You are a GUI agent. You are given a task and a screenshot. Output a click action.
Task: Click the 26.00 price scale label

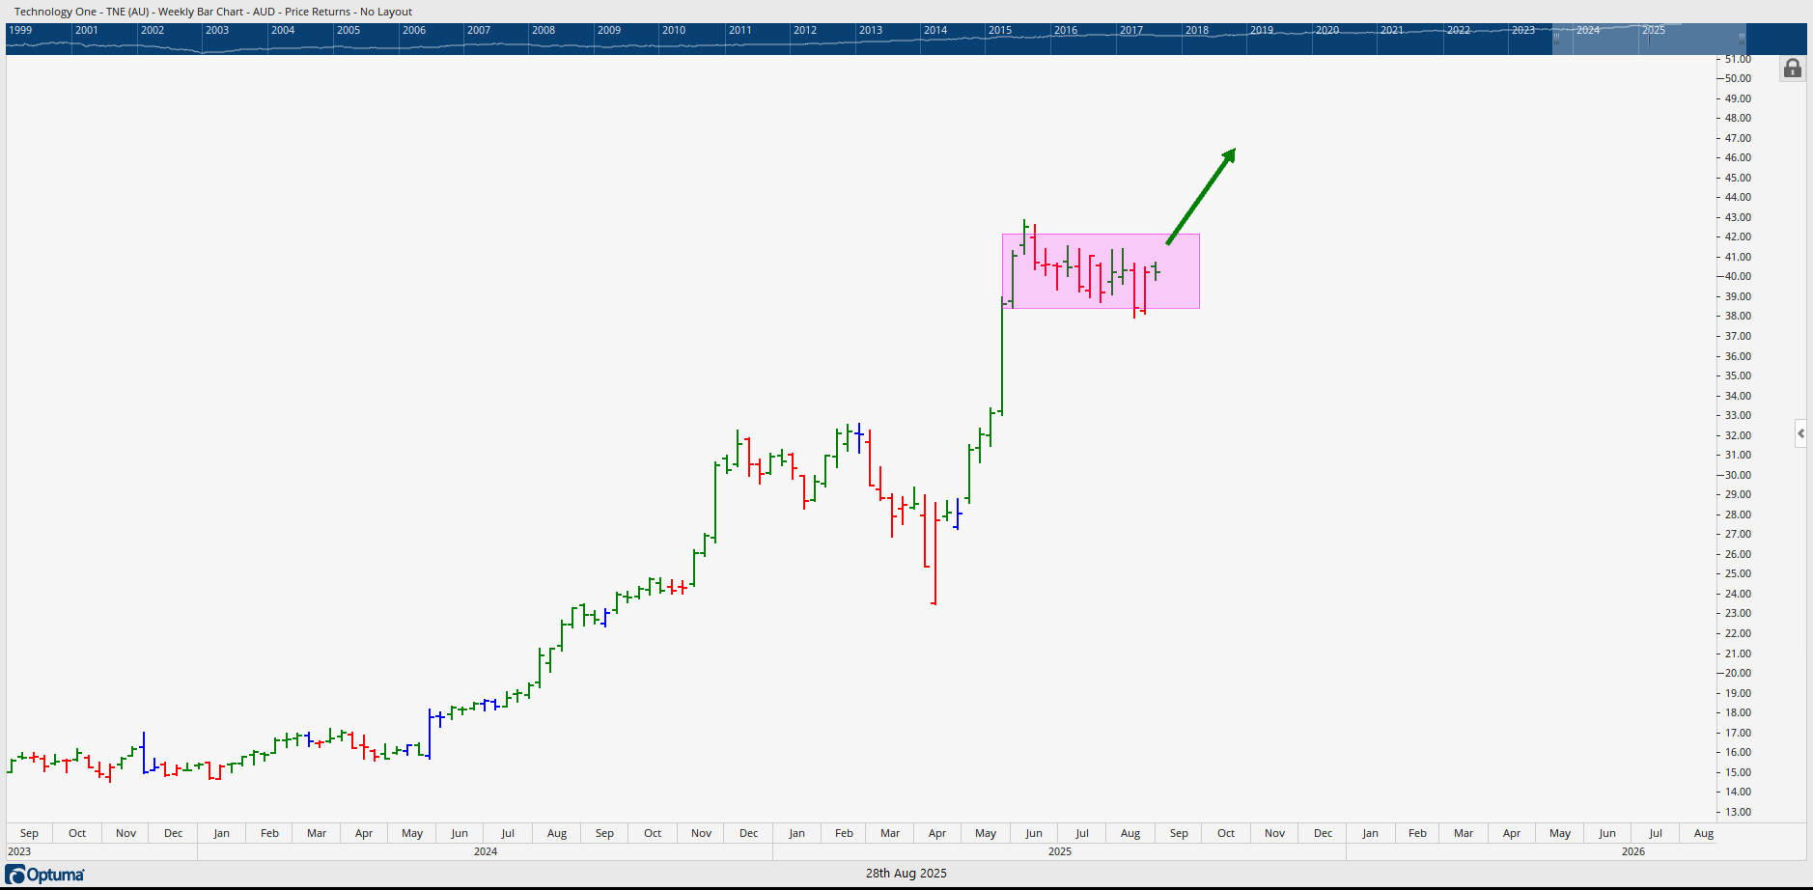(1738, 554)
